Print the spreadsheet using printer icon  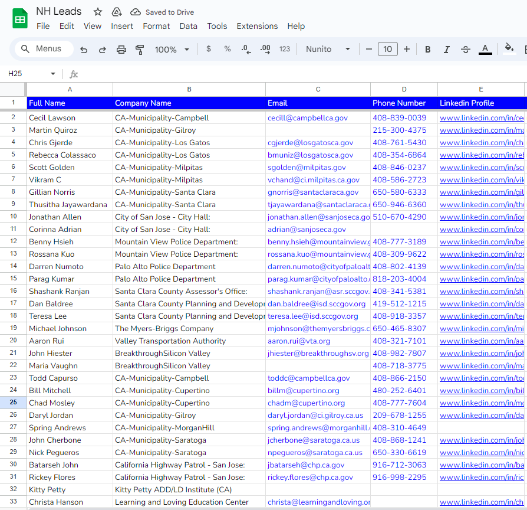click(x=121, y=50)
